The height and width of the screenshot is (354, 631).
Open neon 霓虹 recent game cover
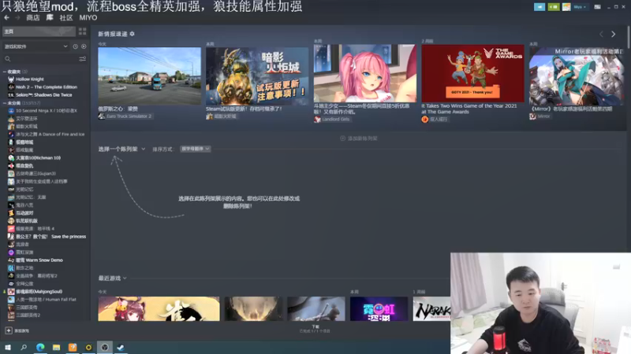click(x=379, y=308)
